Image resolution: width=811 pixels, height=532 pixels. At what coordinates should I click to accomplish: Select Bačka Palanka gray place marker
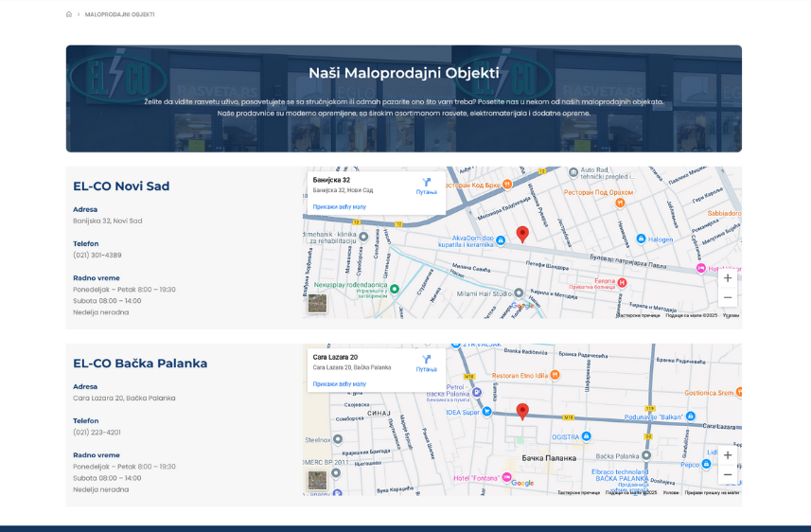(x=646, y=456)
